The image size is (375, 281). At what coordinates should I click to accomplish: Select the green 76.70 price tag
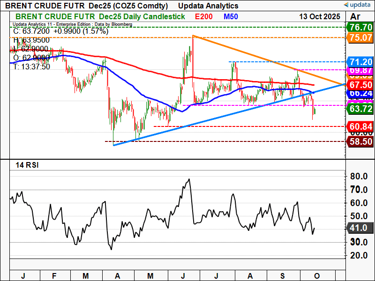(361, 27)
